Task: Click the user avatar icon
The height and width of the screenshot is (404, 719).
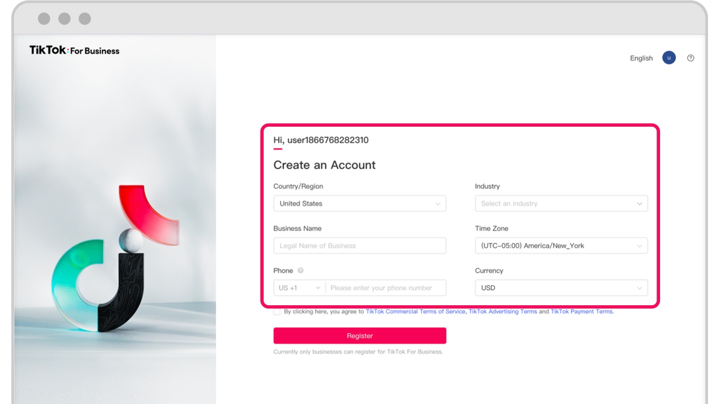Action: click(669, 58)
